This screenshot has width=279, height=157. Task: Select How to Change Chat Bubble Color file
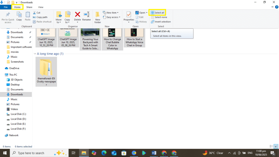[x=113, y=39]
